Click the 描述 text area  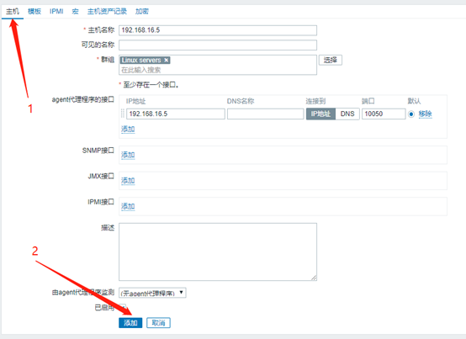tap(218, 252)
